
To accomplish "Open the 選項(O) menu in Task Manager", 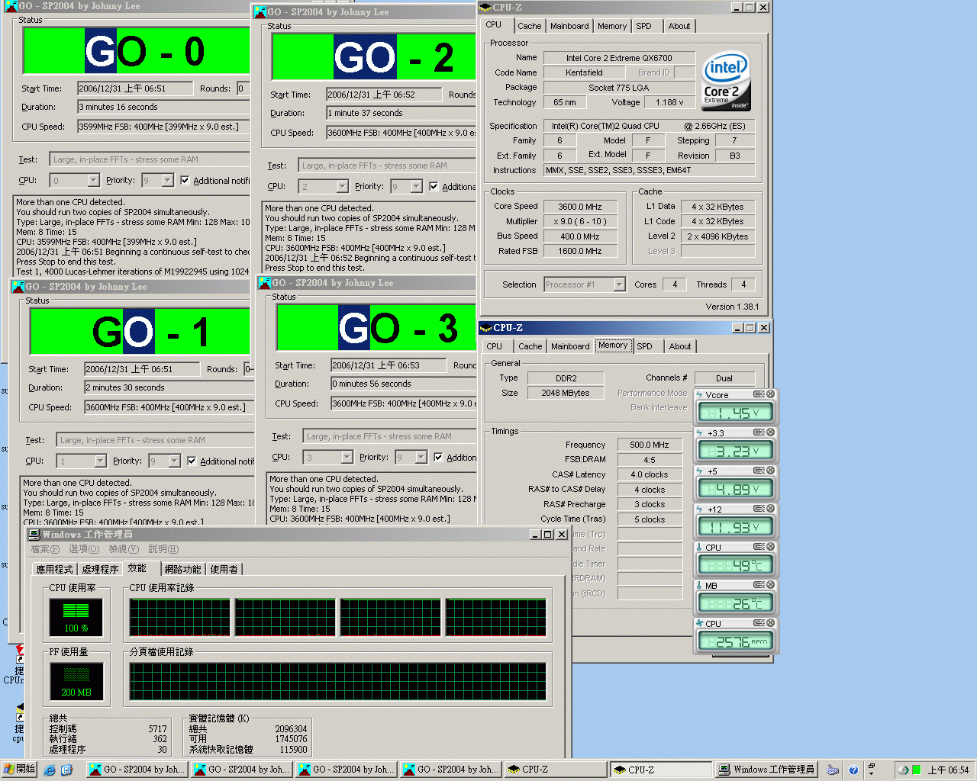I will click(x=84, y=549).
